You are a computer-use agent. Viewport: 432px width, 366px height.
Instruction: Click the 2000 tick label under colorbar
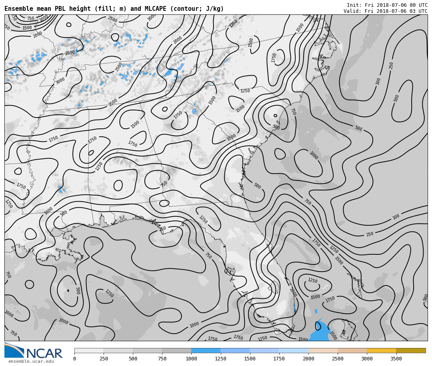[308, 359]
